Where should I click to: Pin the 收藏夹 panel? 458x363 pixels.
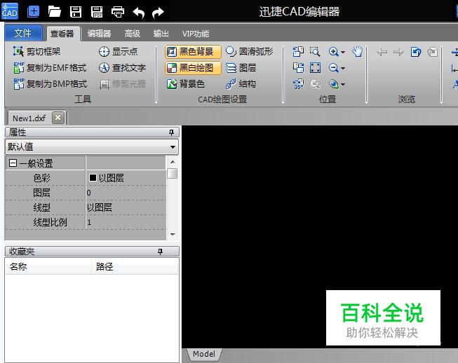coord(160,252)
